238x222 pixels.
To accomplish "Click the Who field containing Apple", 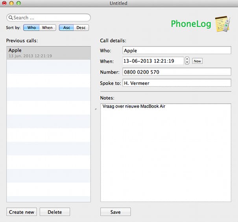I will pyautogui.click(x=177, y=50).
